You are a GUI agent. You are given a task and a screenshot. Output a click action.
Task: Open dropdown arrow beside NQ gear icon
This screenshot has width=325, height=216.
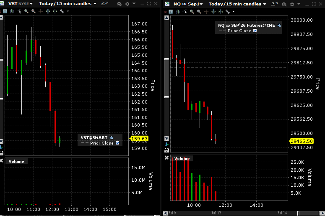(299, 4)
